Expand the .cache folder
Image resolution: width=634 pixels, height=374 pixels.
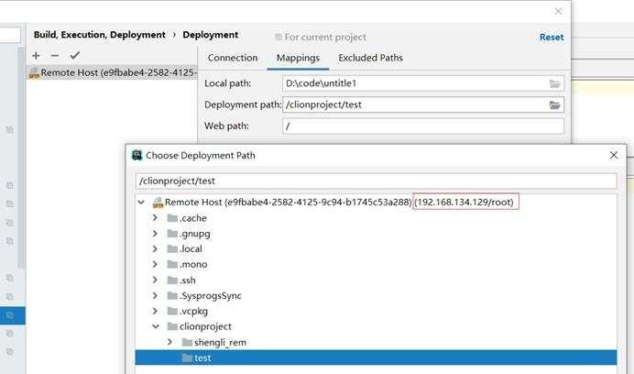point(155,218)
